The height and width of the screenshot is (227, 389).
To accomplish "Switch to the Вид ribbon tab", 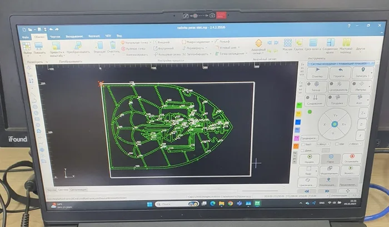I will (118, 36).
